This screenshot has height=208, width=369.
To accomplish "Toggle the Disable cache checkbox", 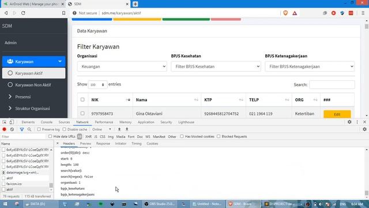I will coord(64,129).
